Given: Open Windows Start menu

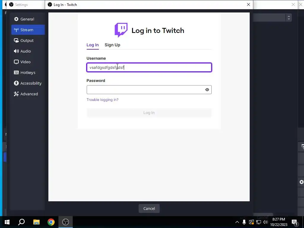Looking at the screenshot, I should tap(7, 222).
